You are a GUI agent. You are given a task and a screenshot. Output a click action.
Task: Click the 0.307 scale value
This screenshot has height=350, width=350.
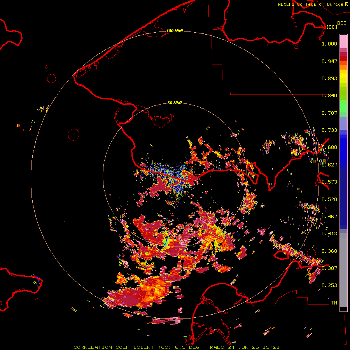(x=329, y=268)
